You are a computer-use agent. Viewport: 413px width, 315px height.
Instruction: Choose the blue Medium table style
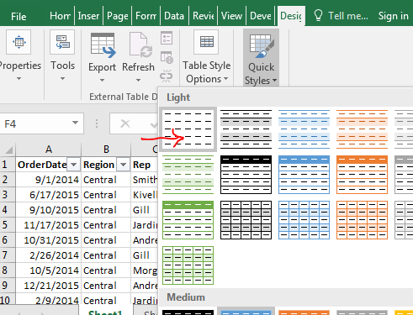(246, 312)
